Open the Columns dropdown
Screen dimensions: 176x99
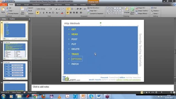(81, 13)
